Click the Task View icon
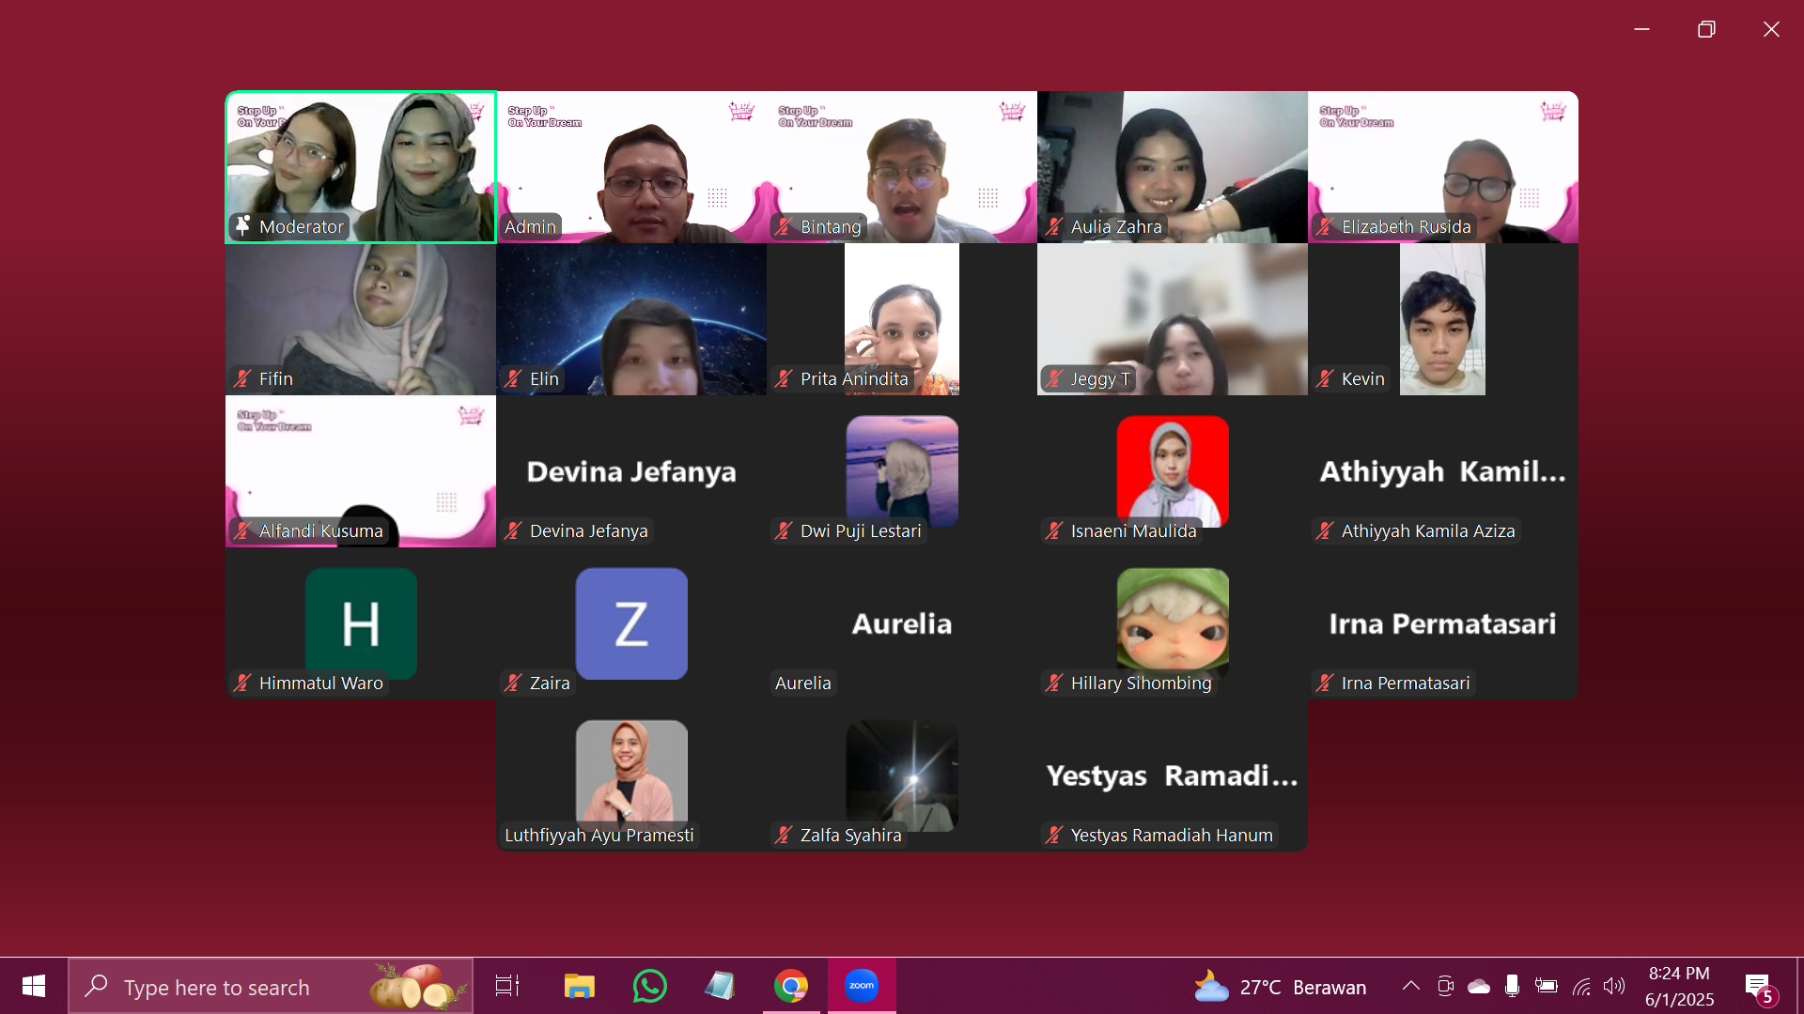This screenshot has height=1014, width=1804. coord(507,986)
